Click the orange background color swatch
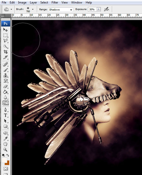The width and height of the screenshot is (142, 175). tap(8, 163)
